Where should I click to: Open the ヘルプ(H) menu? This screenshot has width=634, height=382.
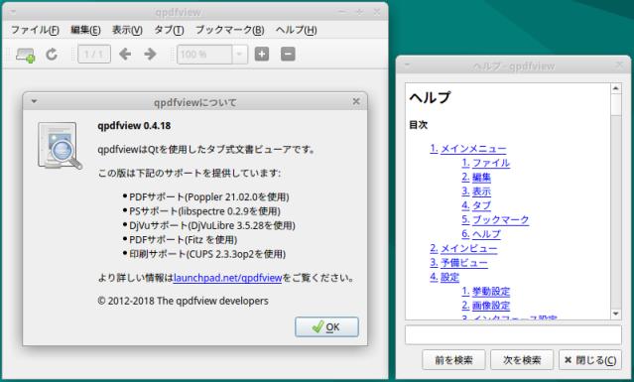pyautogui.click(x=296, y=30)
